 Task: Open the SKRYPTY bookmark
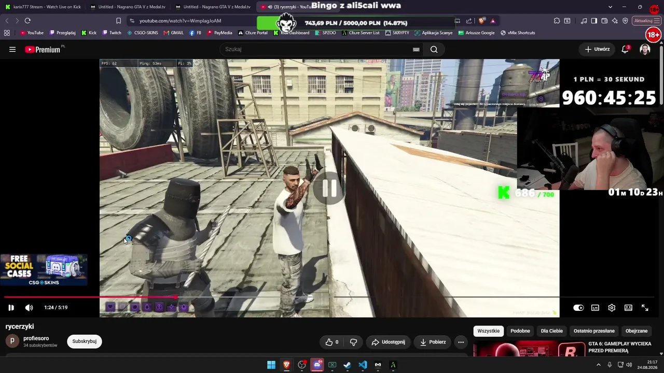tap(397, 33)
